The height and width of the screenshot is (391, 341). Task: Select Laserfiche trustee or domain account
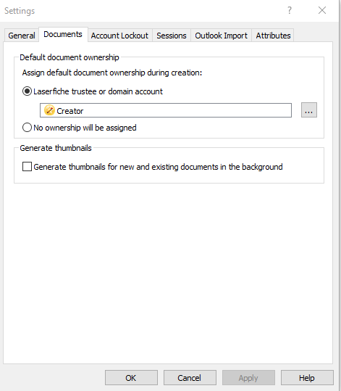click(x=27, y=91)
